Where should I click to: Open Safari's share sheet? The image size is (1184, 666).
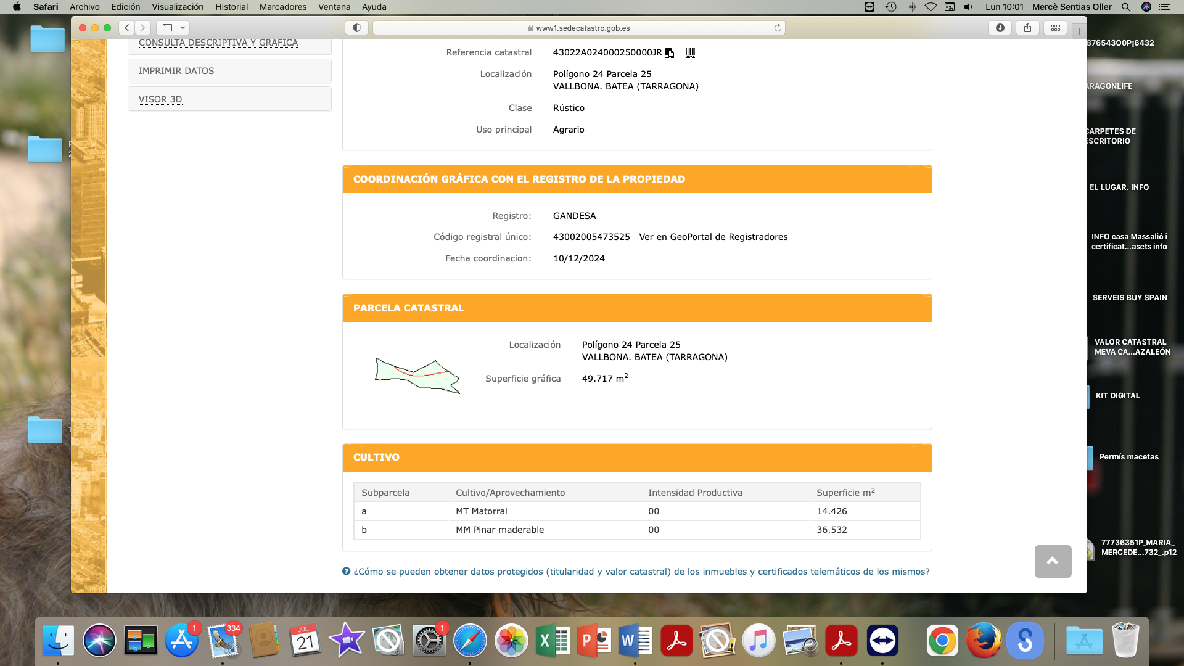(x=1027, y=28)
